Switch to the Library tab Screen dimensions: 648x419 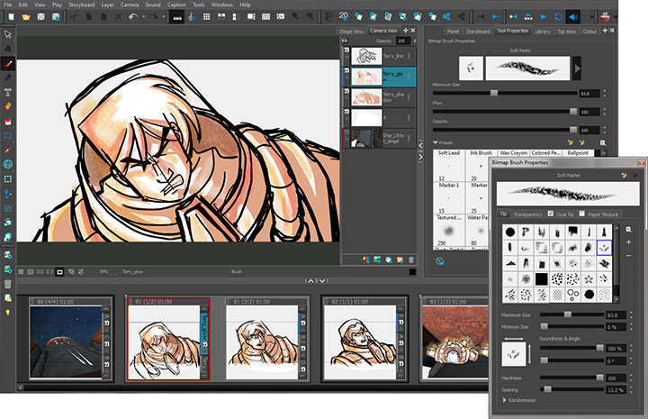tap(542, 32)
